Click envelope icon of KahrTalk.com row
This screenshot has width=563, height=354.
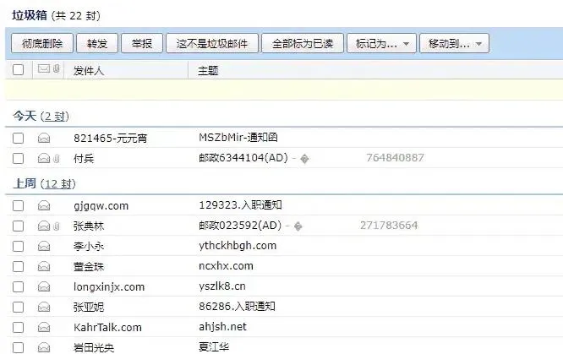pyautogui.click(x=44, y=327)
